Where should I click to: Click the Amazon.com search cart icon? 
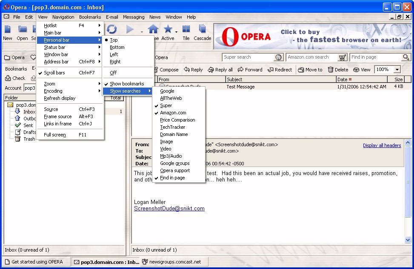[x=343, y=57]
